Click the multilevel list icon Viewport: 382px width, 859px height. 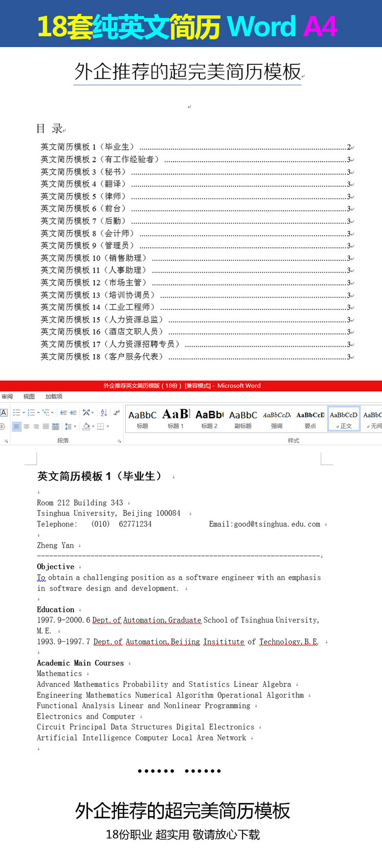46,413
